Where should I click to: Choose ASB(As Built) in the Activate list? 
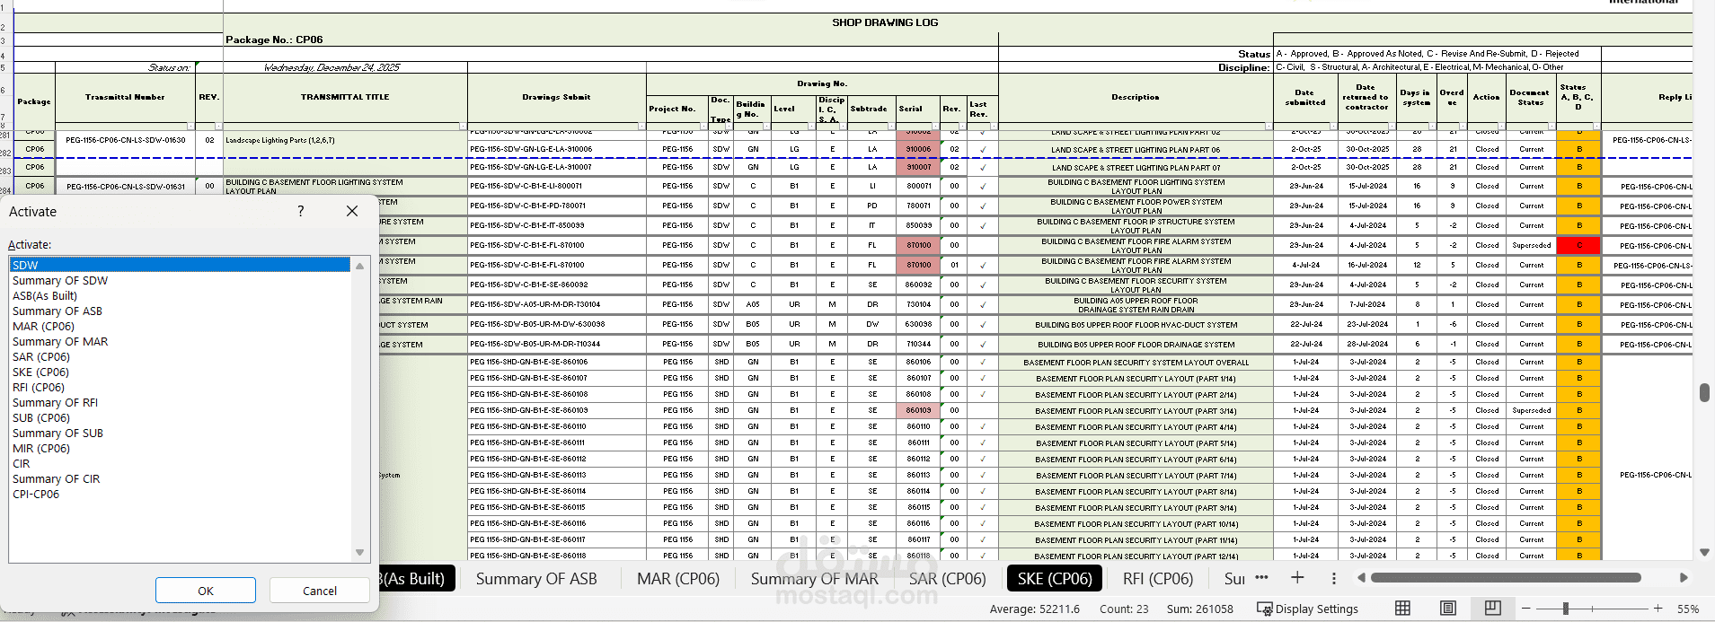pos(45,295)
